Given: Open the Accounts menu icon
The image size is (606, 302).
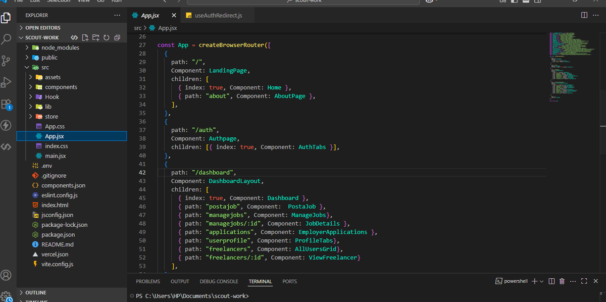Looking at the screenshot, I should coord(6,275).
